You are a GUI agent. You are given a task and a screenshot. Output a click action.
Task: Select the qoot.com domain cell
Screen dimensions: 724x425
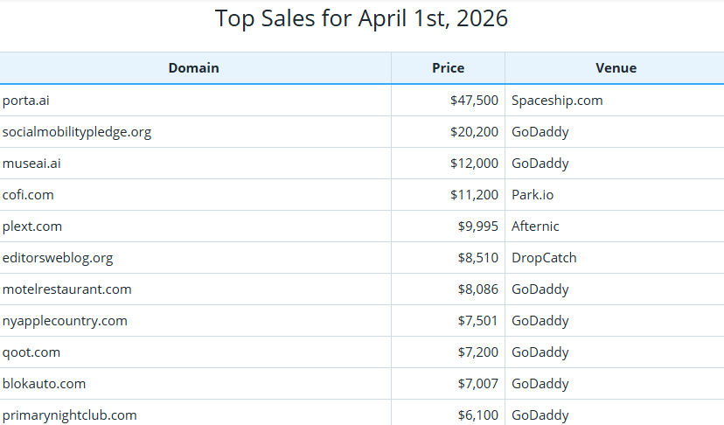195,352
